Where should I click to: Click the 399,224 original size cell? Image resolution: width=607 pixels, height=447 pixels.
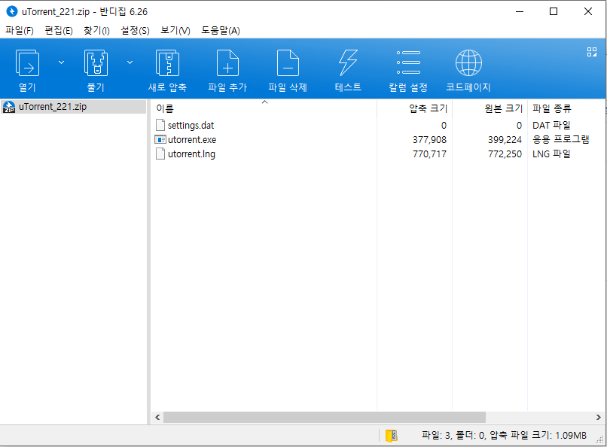505,139
